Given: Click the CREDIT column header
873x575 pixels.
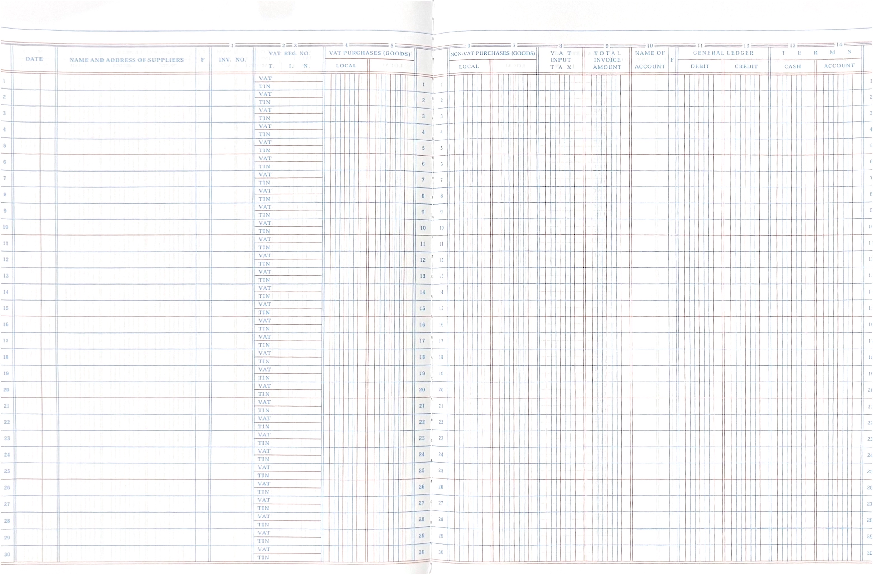Looking at the screenshot, I should tap(746, 66).
